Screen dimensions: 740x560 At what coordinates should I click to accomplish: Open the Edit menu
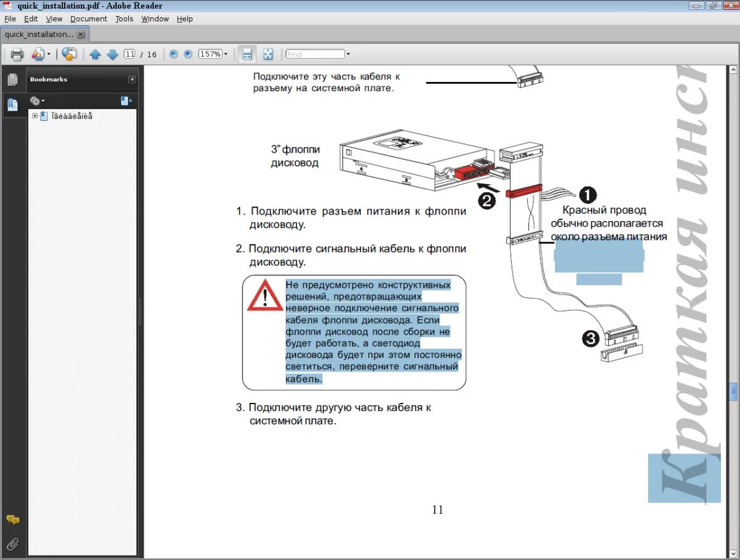pos(31,19)
